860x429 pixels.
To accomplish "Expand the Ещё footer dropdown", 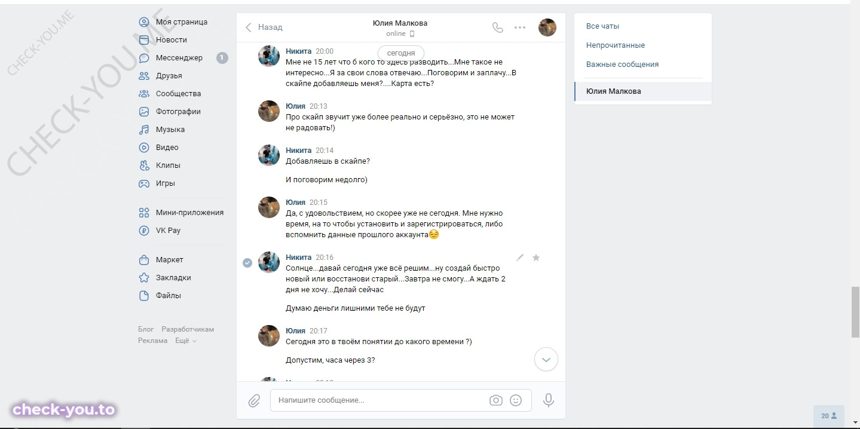I will pyautogui.click(x=186, y=341).
